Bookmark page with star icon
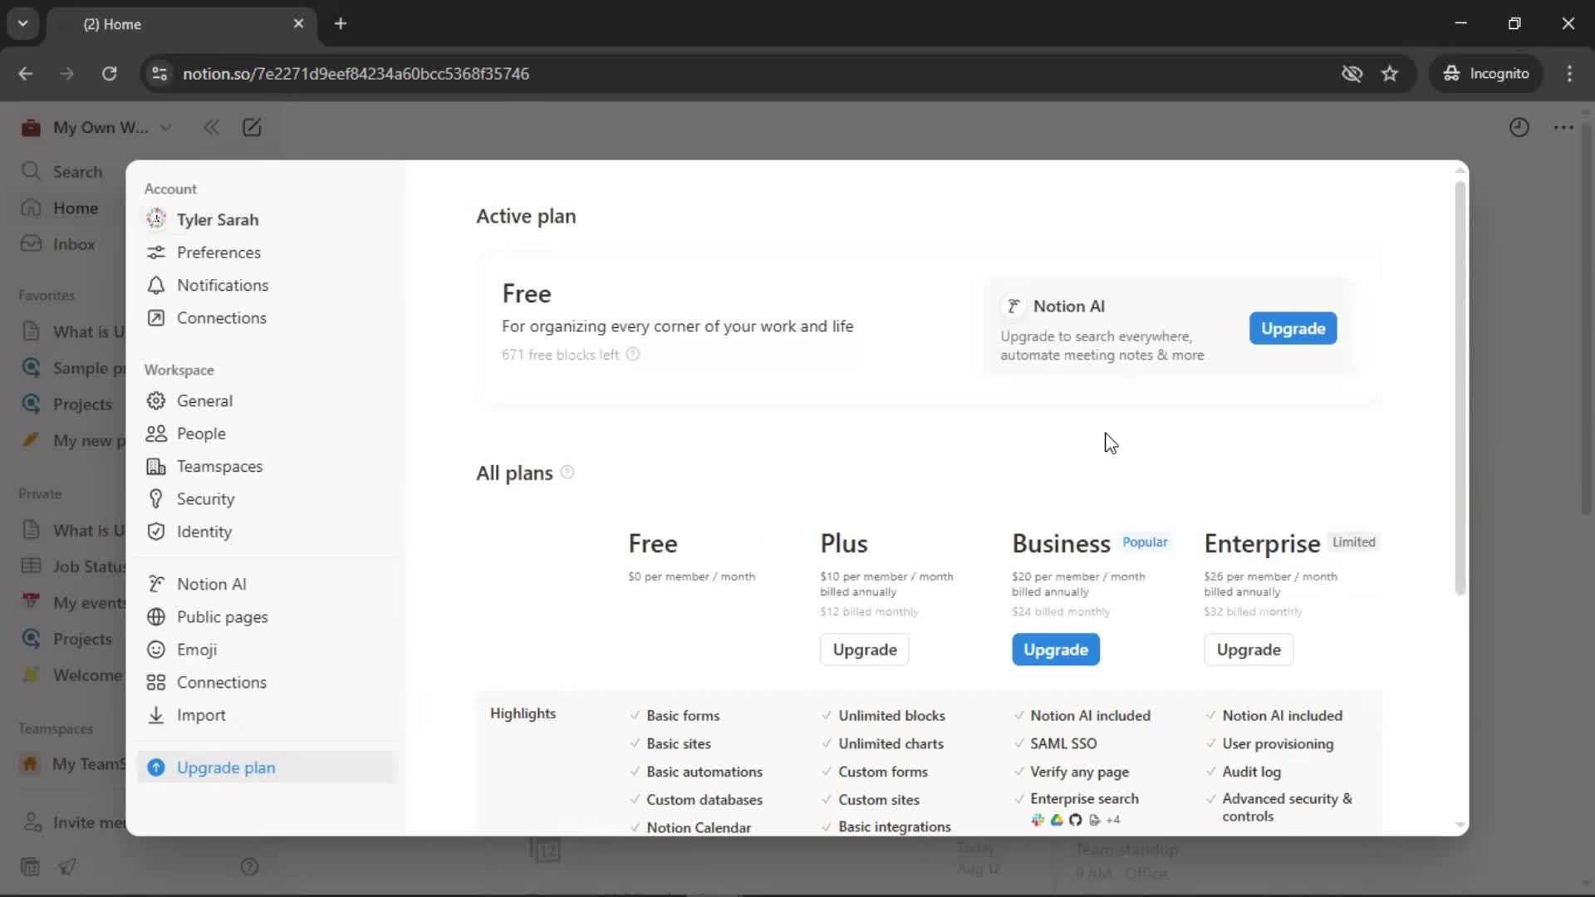Screen dimensions: 1595x897 point(1390,73)
